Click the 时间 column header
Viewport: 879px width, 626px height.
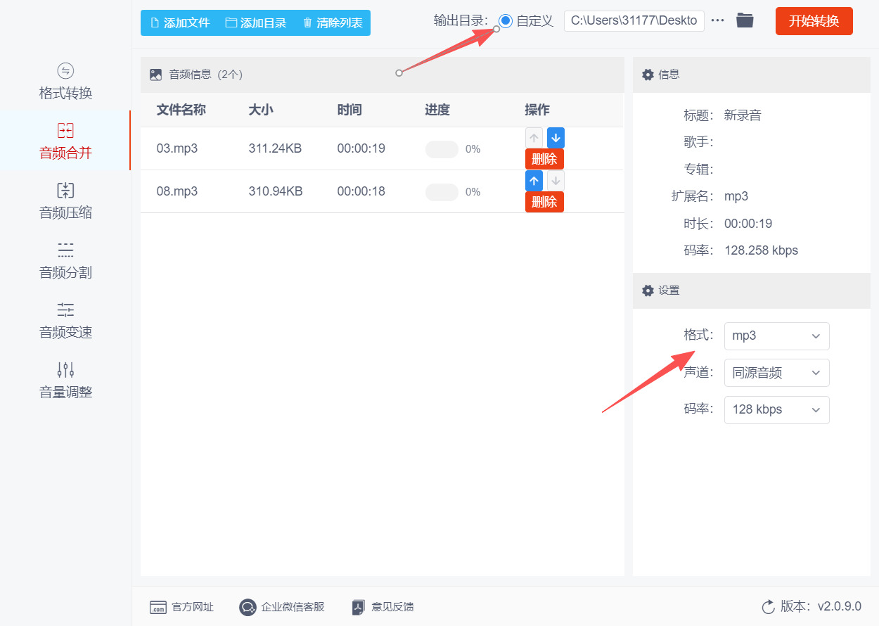click(349, 110)
